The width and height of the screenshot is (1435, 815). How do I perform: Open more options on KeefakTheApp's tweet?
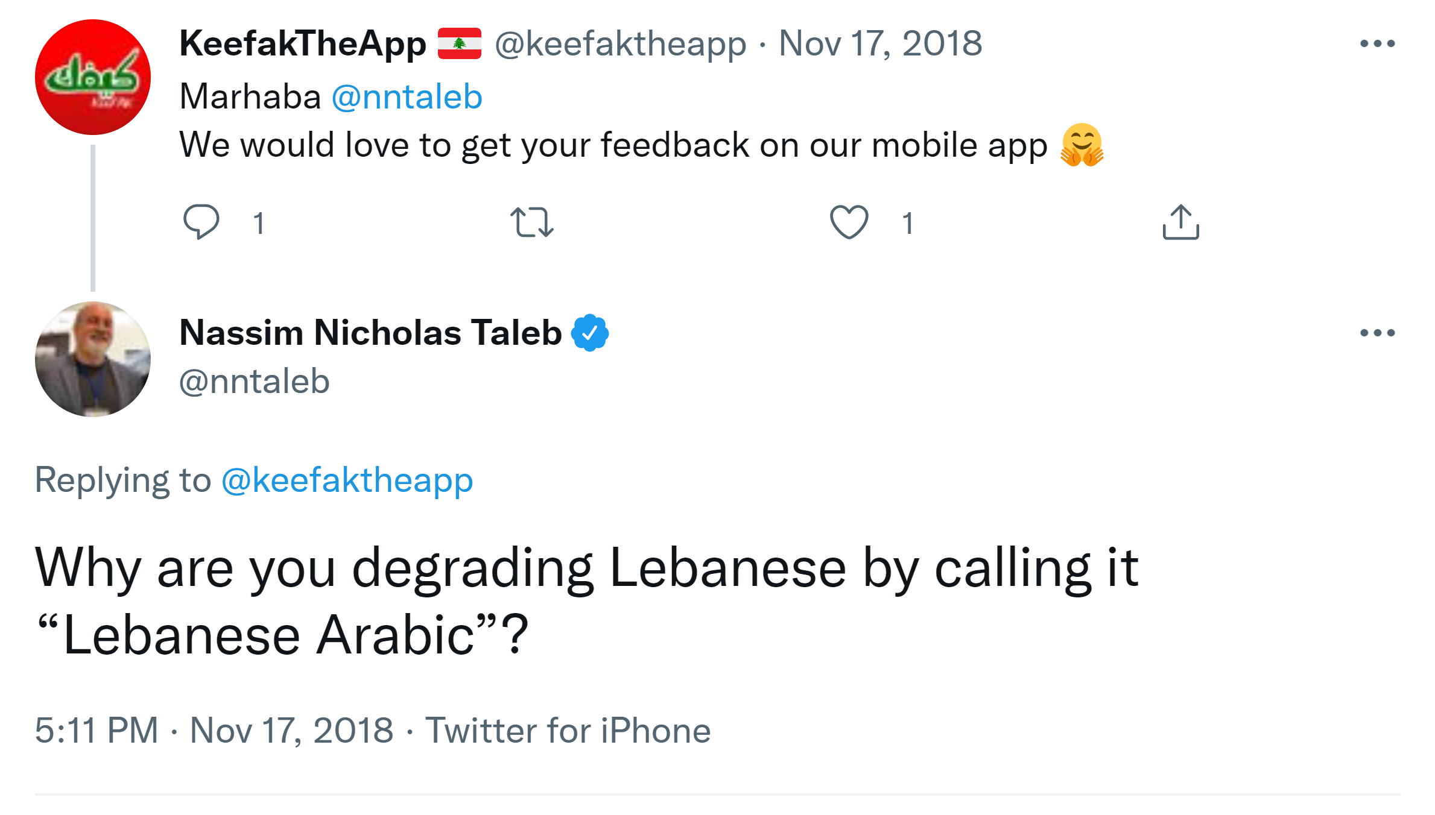1377,43
